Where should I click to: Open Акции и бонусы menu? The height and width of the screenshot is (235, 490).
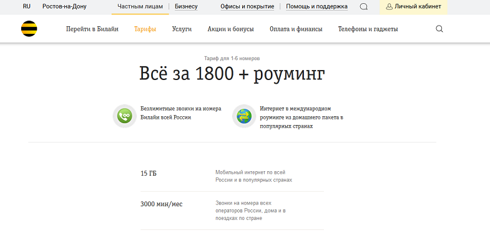pyautogui.click(x=230, y=29)
